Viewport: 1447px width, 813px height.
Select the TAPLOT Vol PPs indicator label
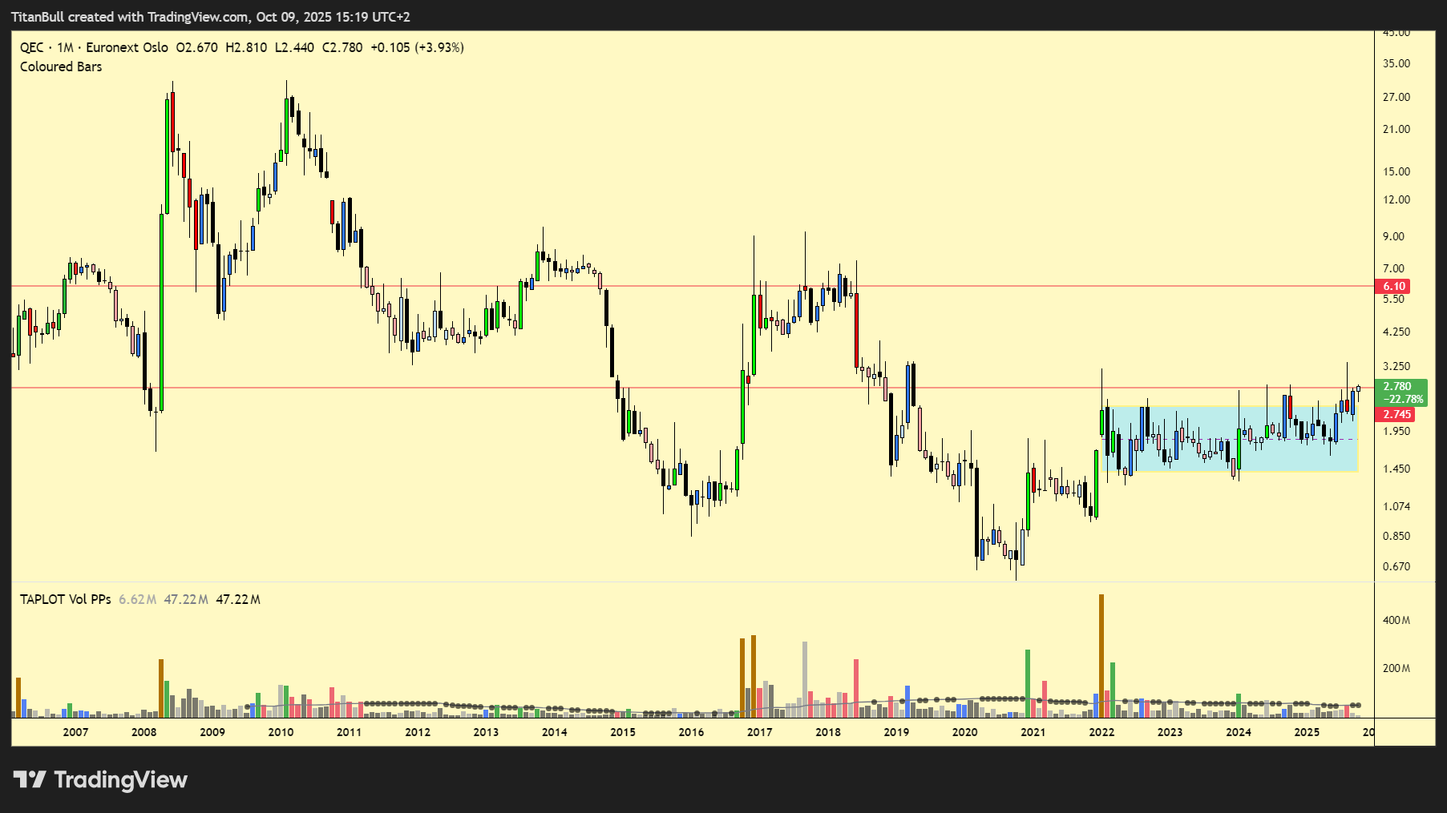(x=65, y=599)
